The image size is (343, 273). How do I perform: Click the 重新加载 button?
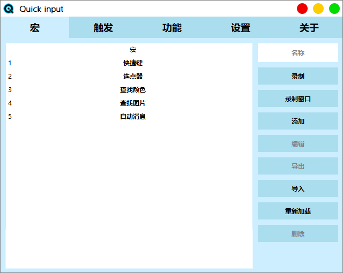click(x=298, y=211)
